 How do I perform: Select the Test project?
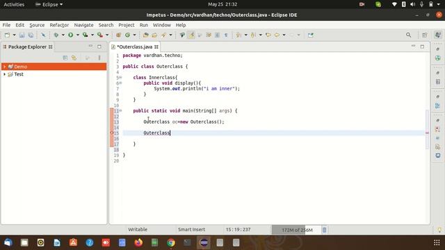pos(19,74)
